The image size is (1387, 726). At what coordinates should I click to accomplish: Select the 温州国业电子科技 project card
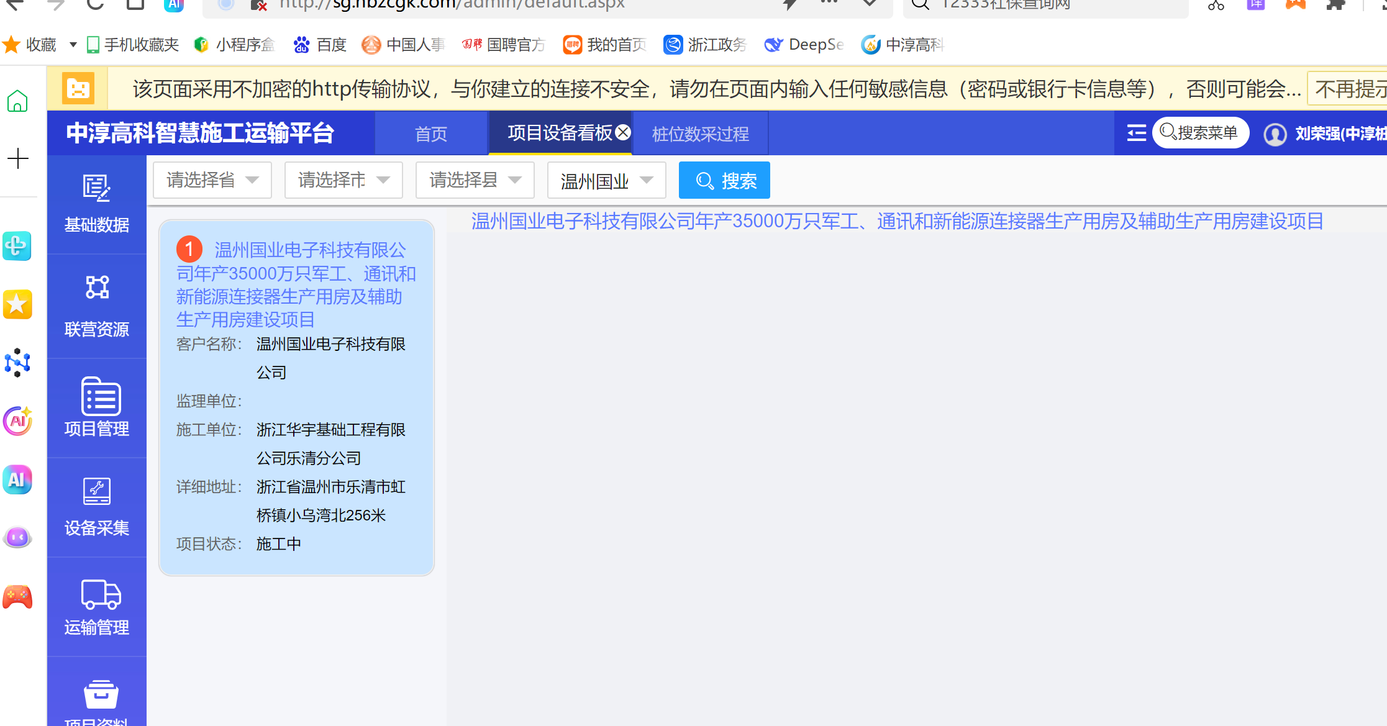click(x=296, y=397)
